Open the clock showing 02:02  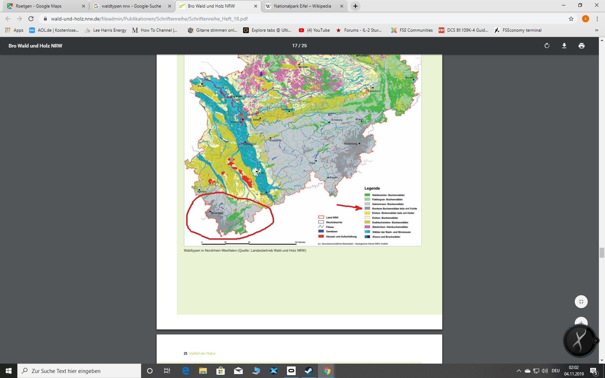pos(574,371)
